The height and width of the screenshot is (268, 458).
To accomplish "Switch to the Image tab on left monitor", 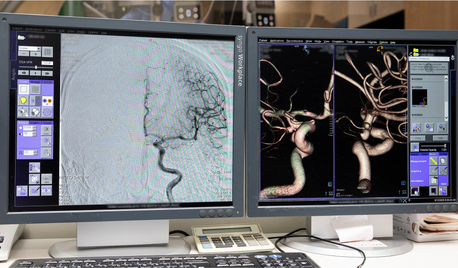I will pyautogui.click(x=36, y=82).
